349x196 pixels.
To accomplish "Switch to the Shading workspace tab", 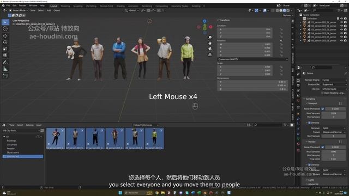I will (x=121, y=6).
